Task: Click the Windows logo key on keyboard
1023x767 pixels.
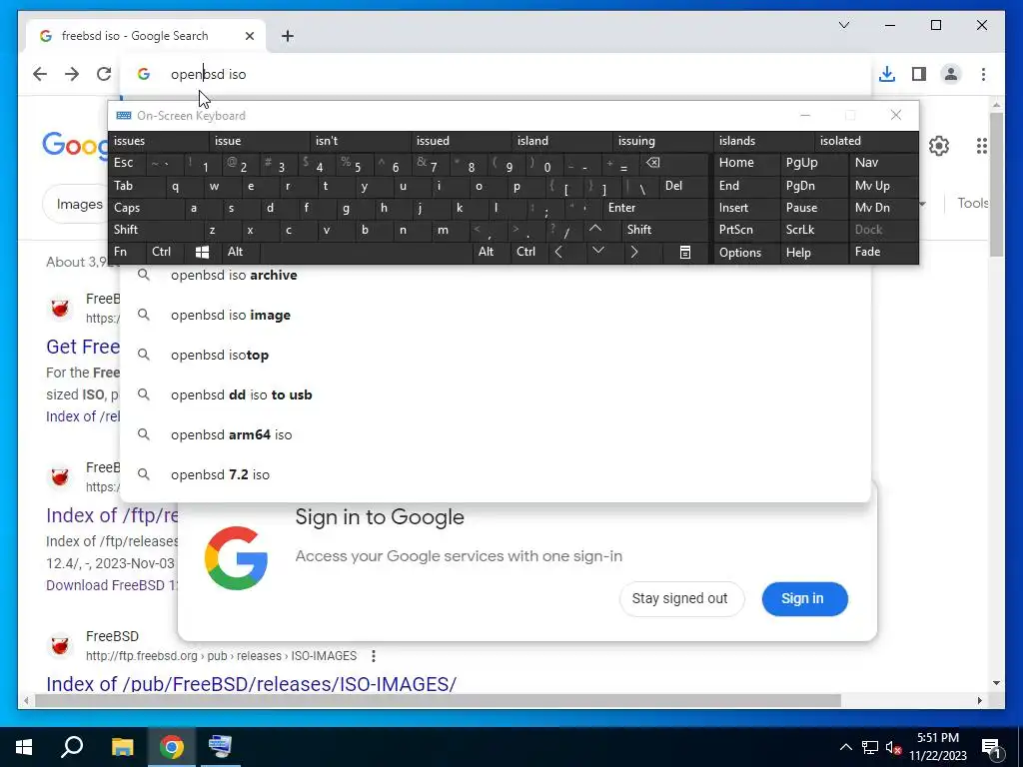Action: pyautogui.click(x=202, y=252)
